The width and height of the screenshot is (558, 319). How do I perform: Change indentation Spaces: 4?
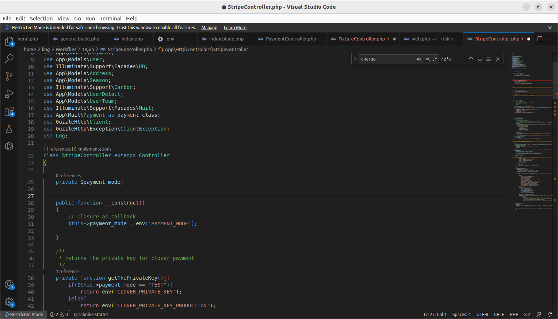click(x=462, y=315)
